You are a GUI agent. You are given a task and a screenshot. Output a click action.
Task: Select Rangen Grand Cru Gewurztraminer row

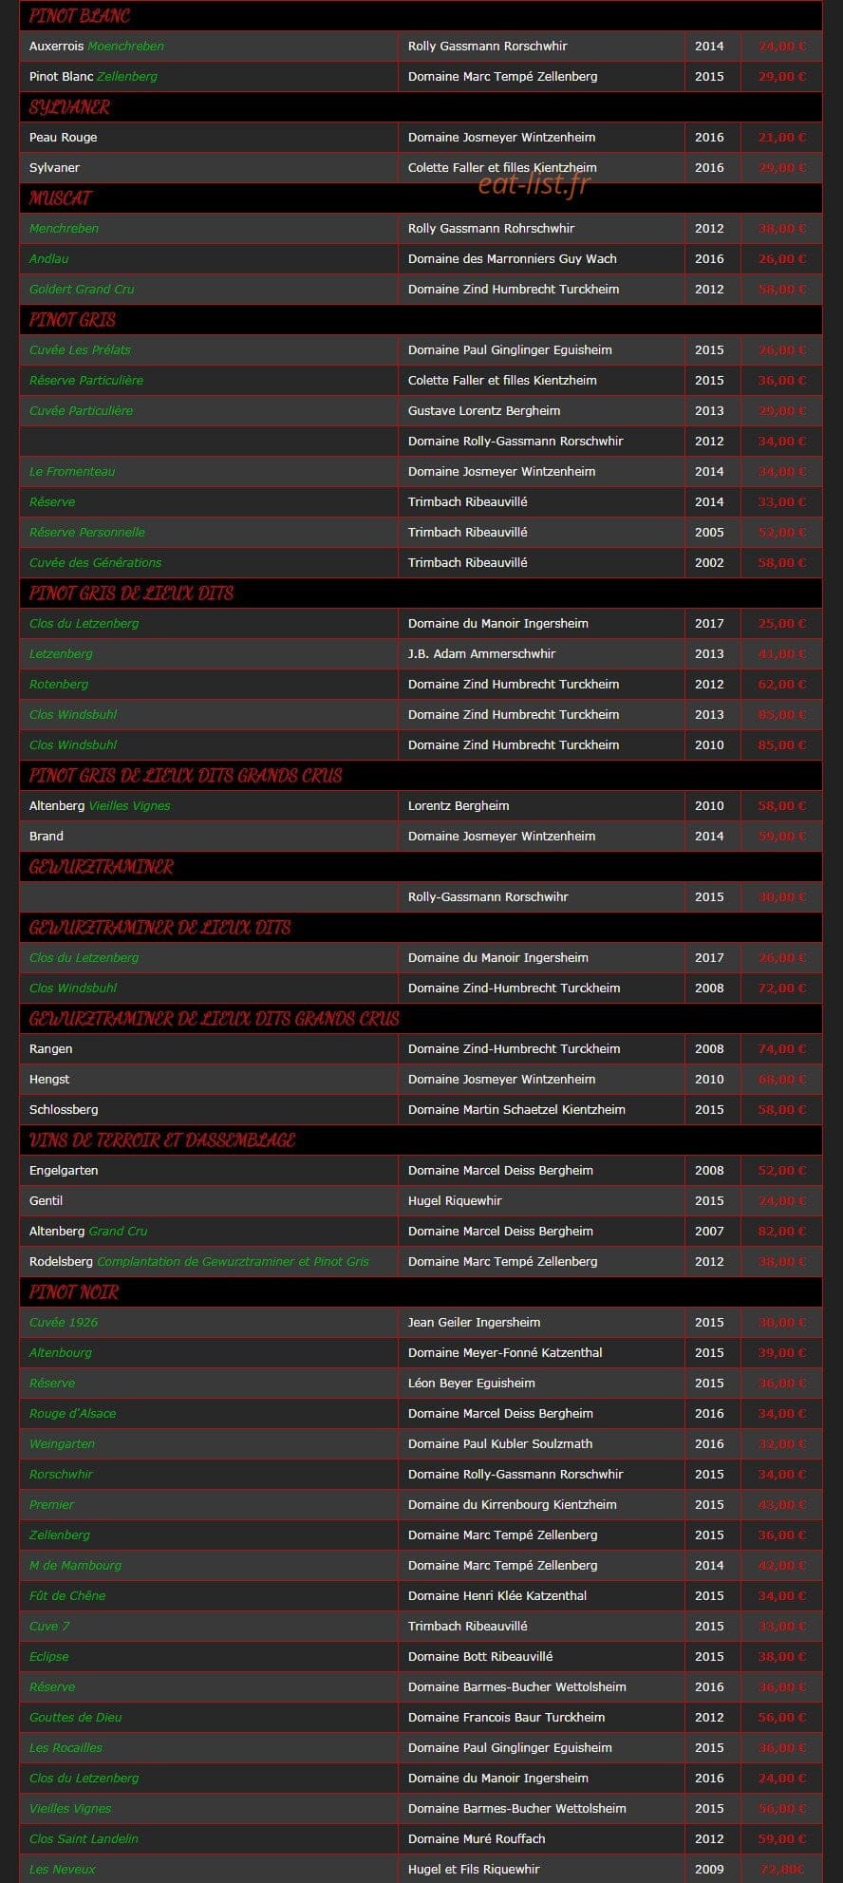(x=421, y=1048)
